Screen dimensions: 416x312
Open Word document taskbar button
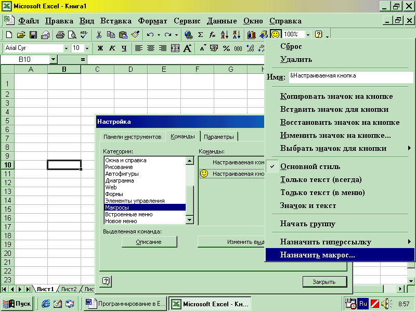(x=125, y=304)
